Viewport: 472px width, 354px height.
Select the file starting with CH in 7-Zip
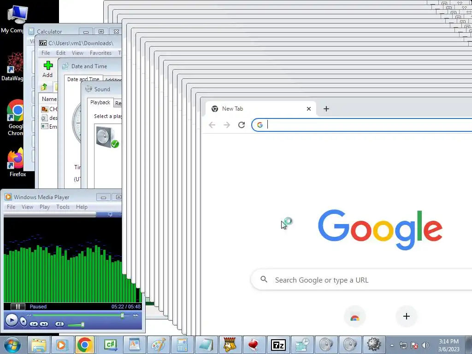[49, 109]
